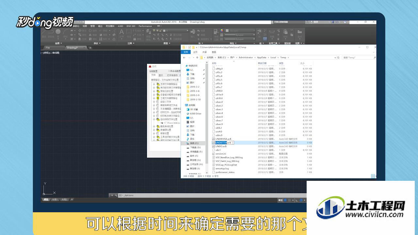418x235 pixels.
Task: Expand 配色系统位置 node in Options
Action: (x=154, y=126)
